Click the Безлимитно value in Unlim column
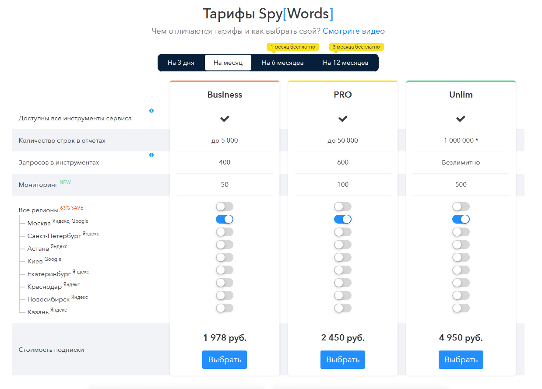Screen dimensions: 542x389 click(461, 162)
